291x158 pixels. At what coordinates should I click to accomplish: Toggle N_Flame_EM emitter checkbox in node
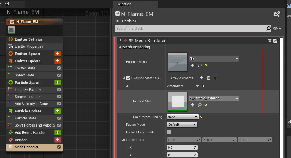point(12,22)
